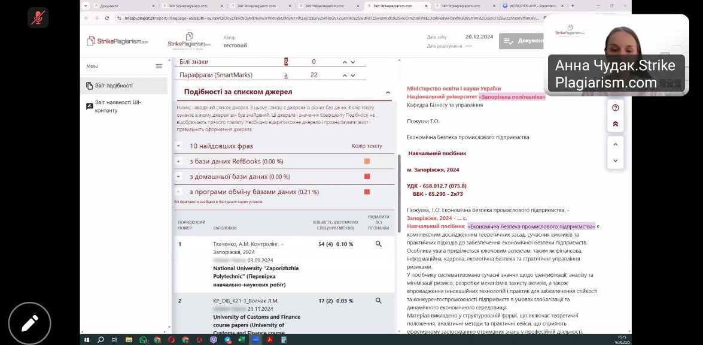703x345 pixels.
Task: Expand з бази даних RefBooks
Action: 178,162
